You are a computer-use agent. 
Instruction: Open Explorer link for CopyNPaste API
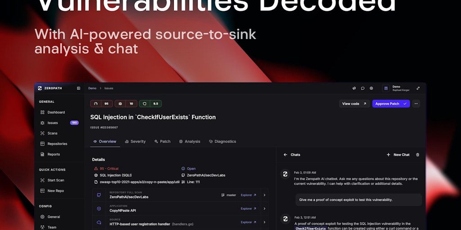249,208
